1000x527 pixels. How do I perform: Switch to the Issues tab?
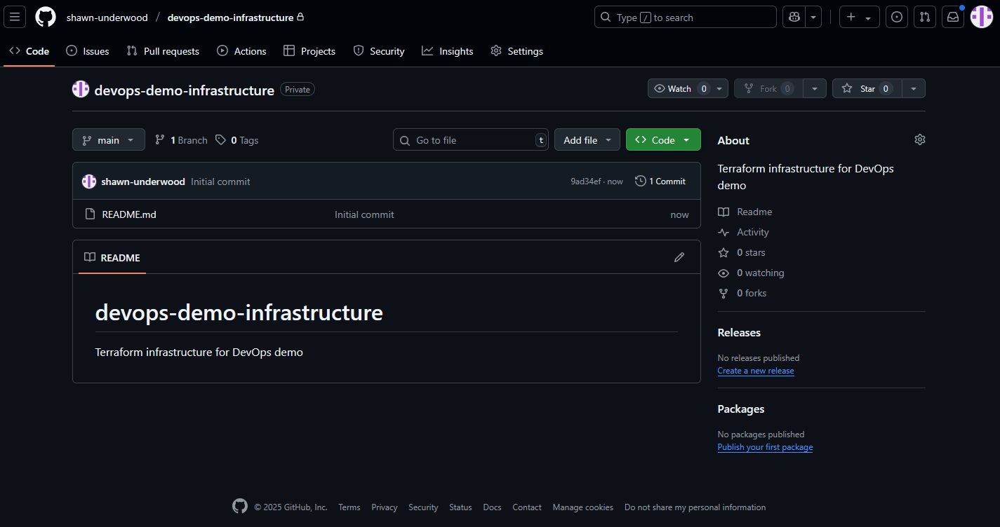coord(88,51)
